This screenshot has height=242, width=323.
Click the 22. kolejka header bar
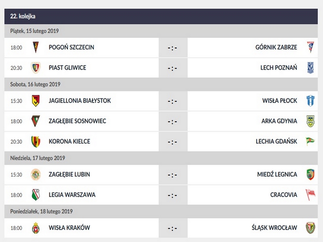coord(161,17)
